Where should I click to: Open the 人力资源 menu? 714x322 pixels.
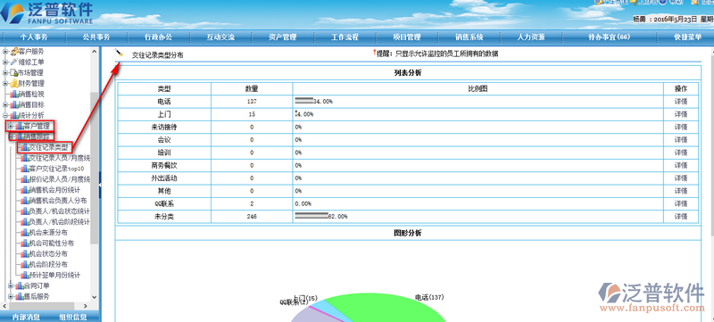(x=531, y=37)
